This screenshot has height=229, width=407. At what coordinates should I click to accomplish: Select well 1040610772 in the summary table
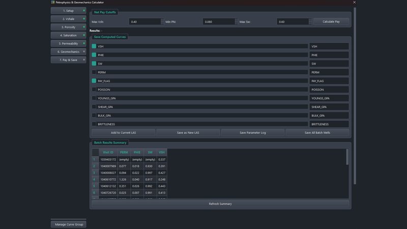tap(108, 180)
